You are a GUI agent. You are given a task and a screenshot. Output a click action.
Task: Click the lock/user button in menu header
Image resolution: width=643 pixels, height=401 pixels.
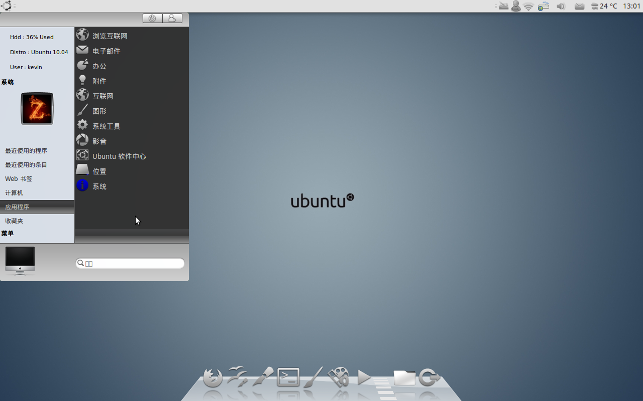point(172,18)
